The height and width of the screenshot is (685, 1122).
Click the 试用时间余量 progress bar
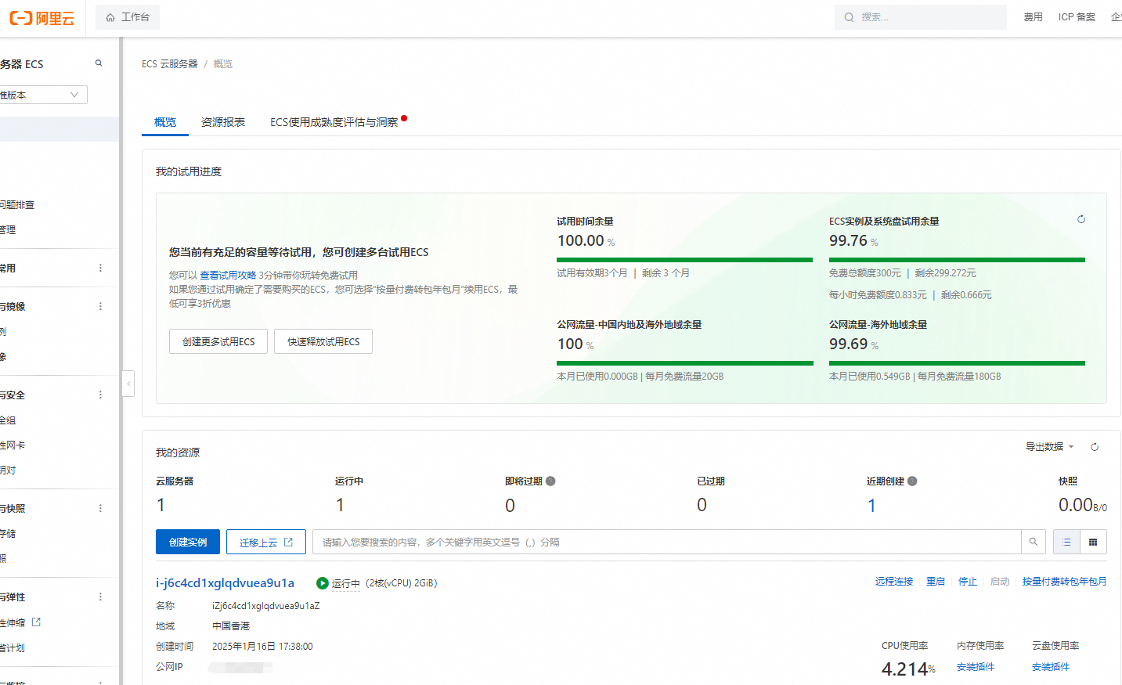point(685,260)
